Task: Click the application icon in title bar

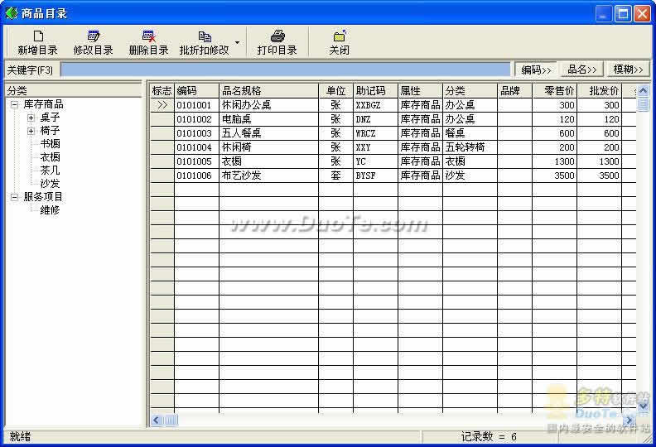Action: pyautogui.click(x=11, y=12)
